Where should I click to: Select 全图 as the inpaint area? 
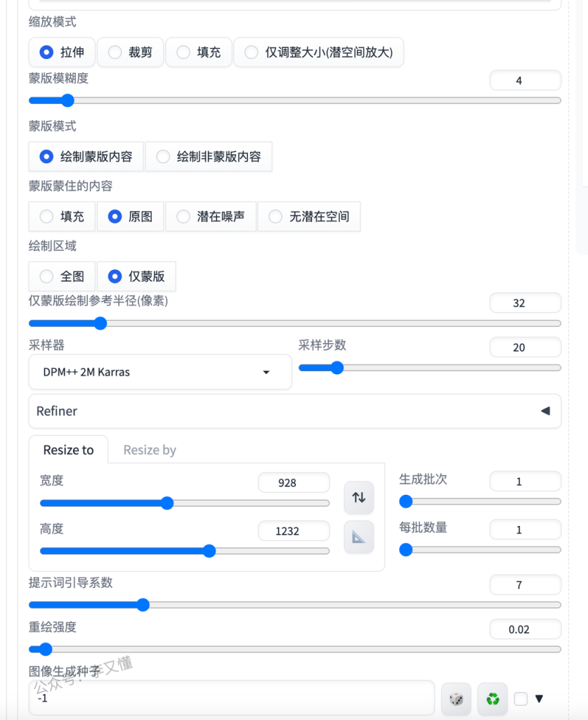pyautogui.click(x=63, y=276)
